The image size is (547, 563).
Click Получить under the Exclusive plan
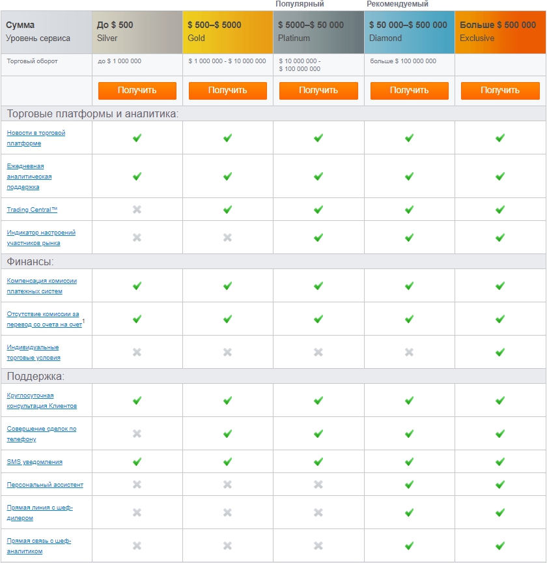pos(499,91)
